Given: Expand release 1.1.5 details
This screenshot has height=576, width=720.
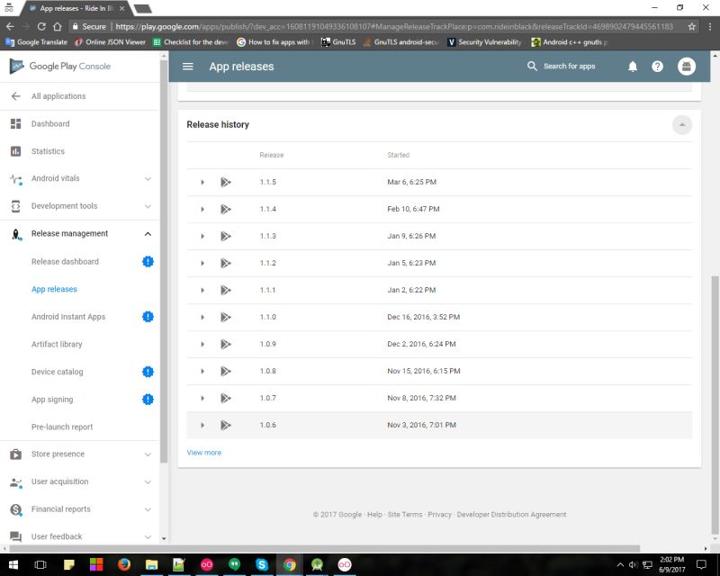Looking at the screenshot, I should click(x=202, y=183).
